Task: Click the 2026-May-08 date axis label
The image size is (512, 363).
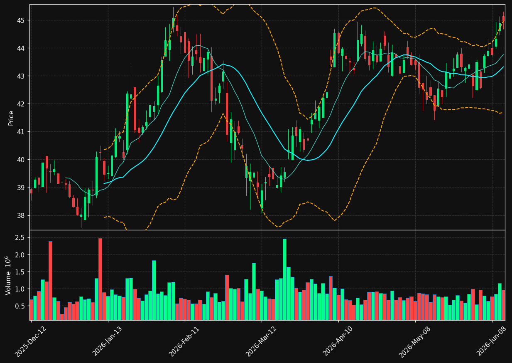Action: click(x=414, y=342)
